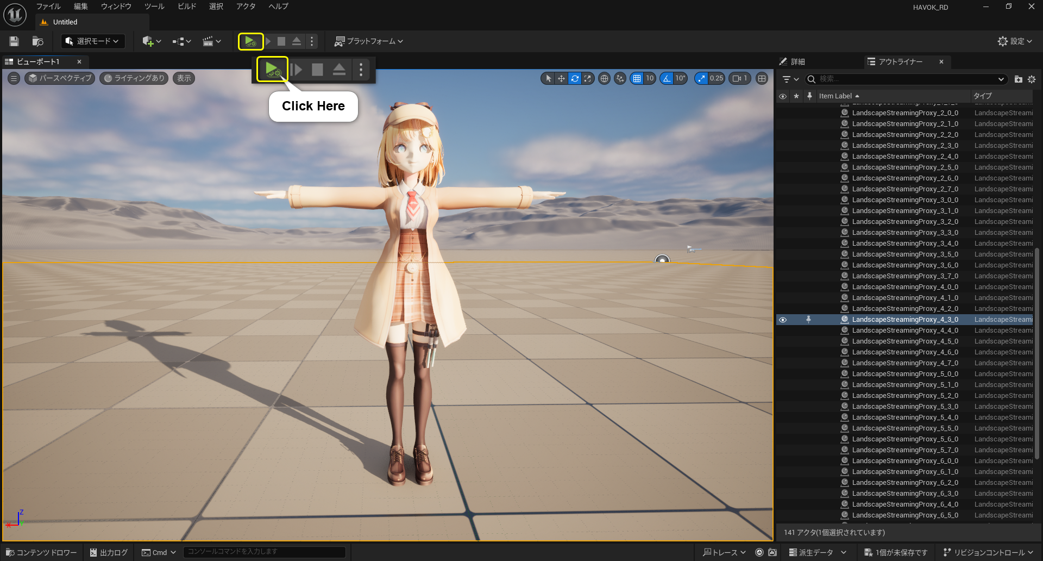Click the eye visibility column header
The width and height of the screenshot is (1043, 561).
pos(783,96)
